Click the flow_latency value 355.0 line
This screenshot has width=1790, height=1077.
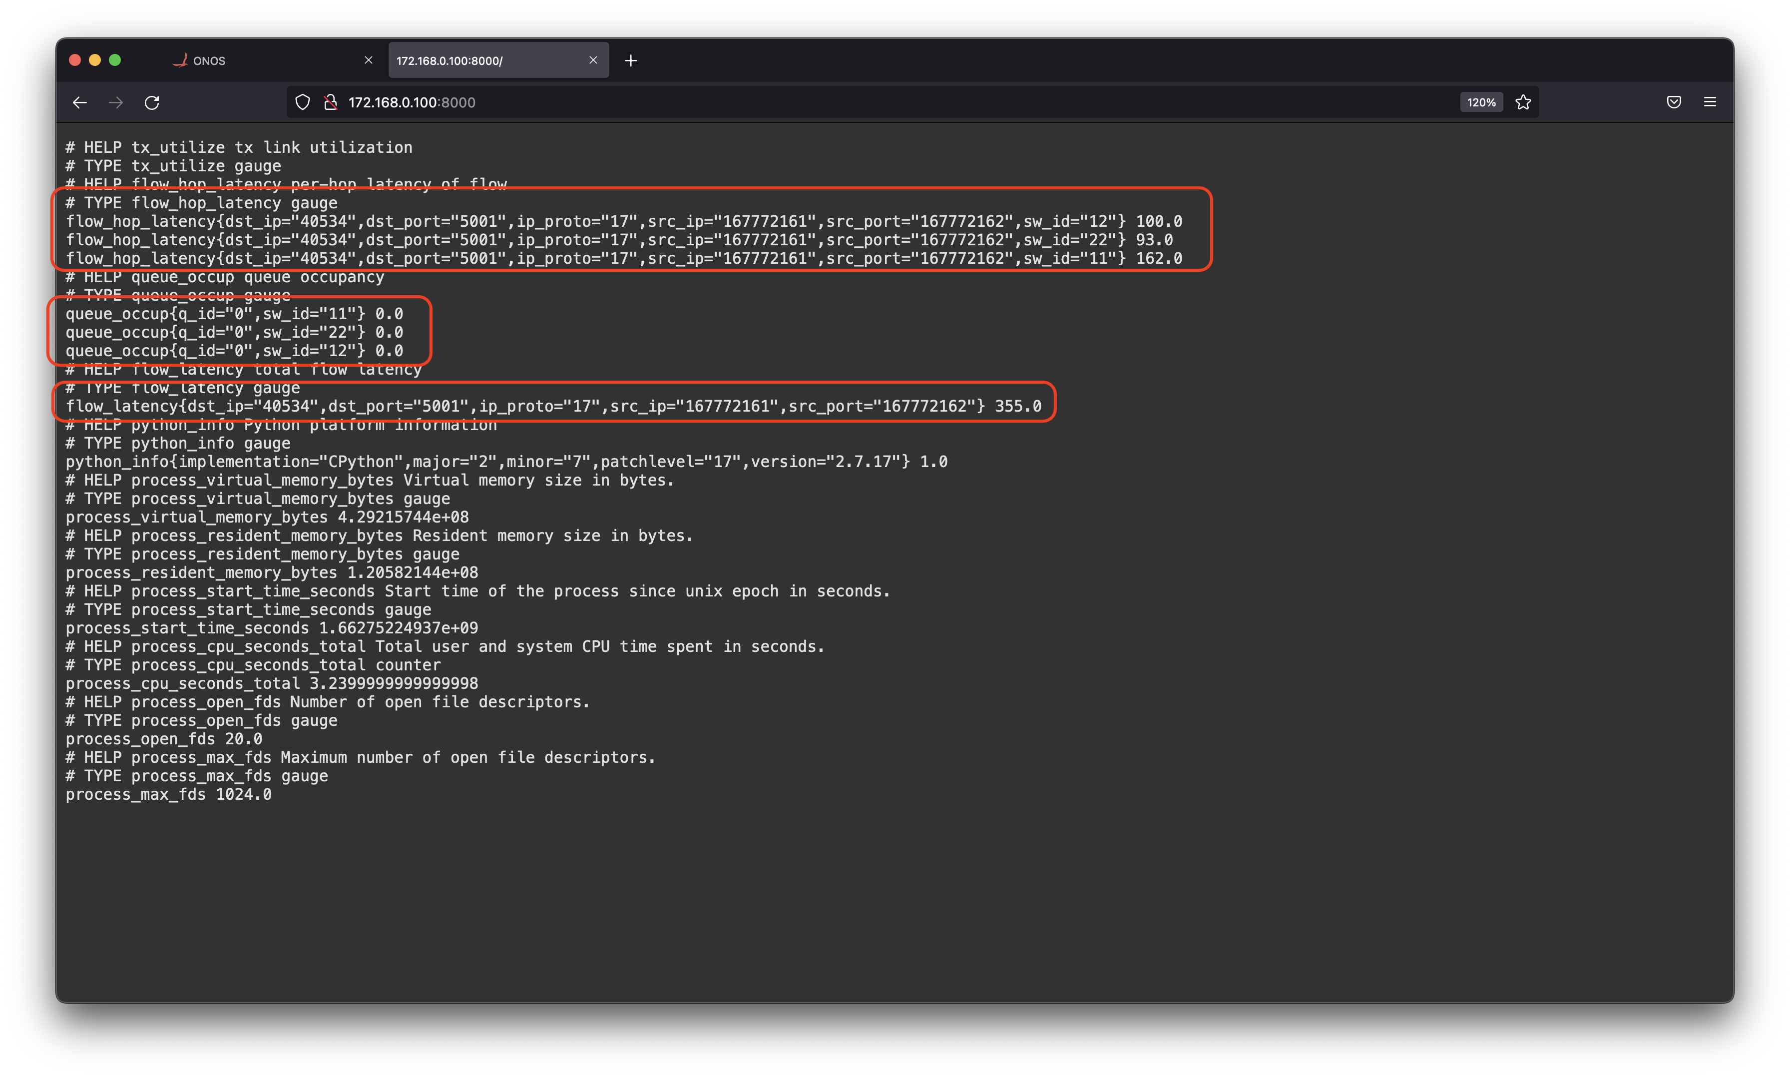click(553, 407)
